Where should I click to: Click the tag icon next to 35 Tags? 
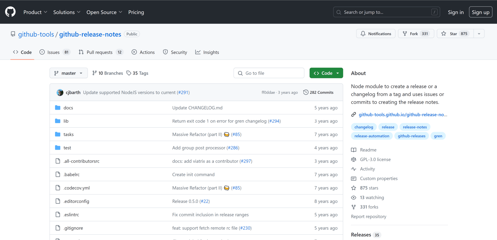[129, 73]
